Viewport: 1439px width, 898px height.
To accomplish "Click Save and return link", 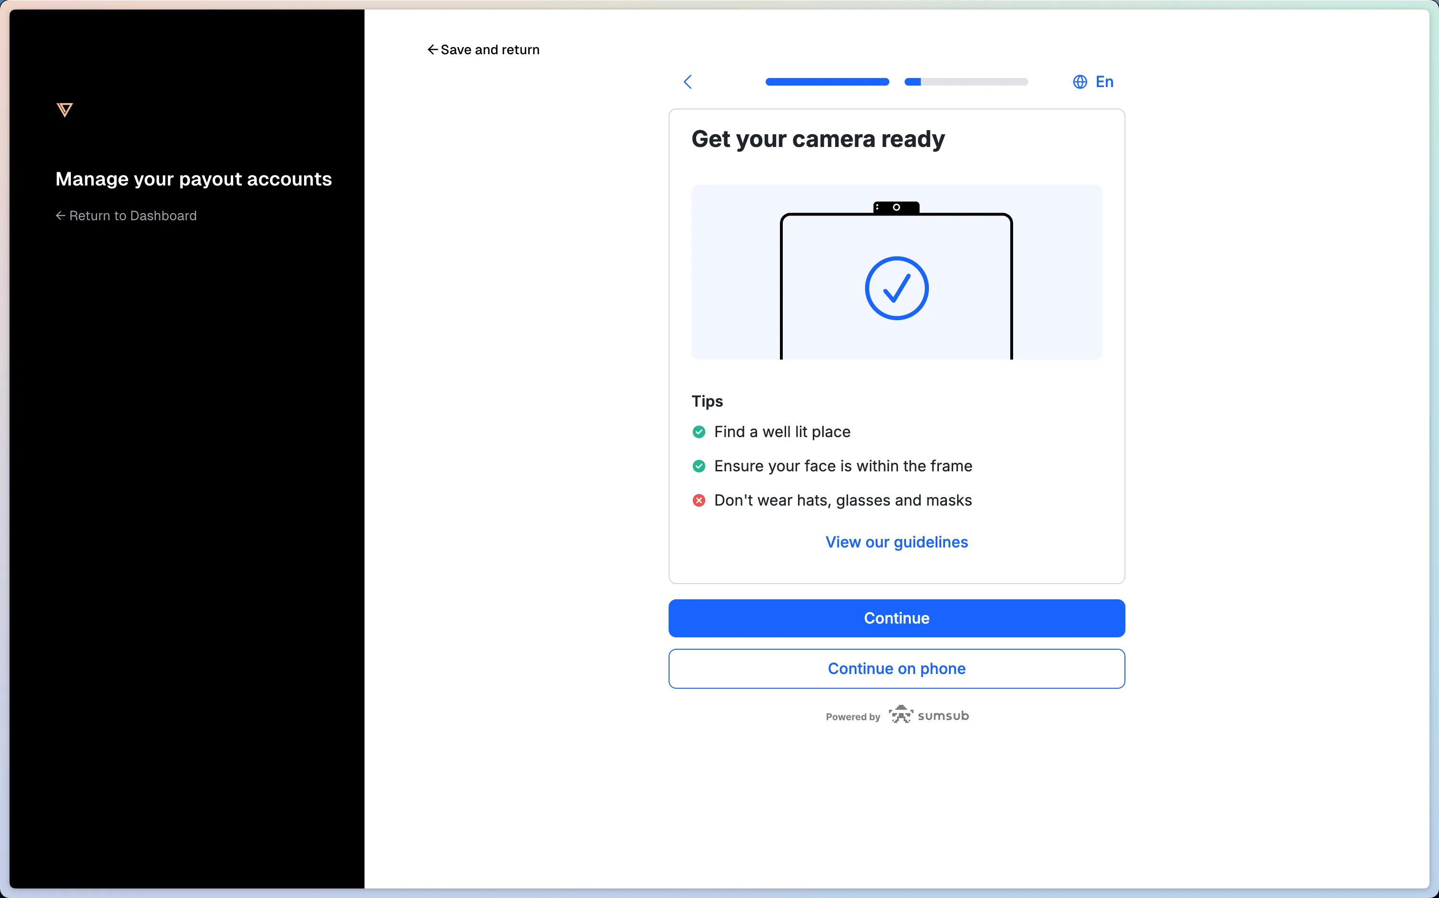I will (483, 50).
